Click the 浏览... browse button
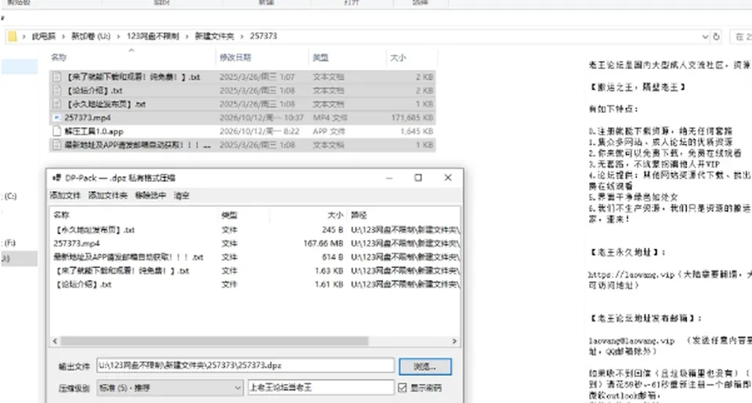The image size is (752, 403). point(425,366)
